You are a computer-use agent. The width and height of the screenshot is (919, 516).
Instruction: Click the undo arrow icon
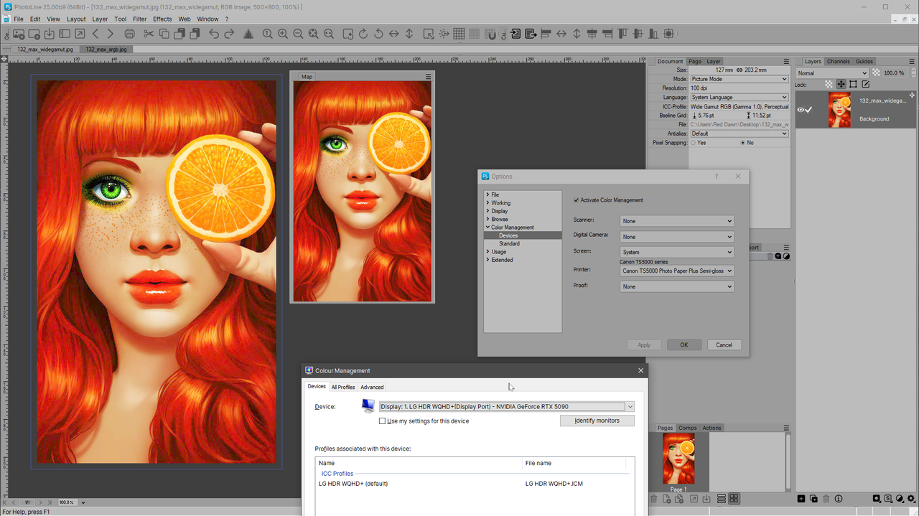(214, 34)
